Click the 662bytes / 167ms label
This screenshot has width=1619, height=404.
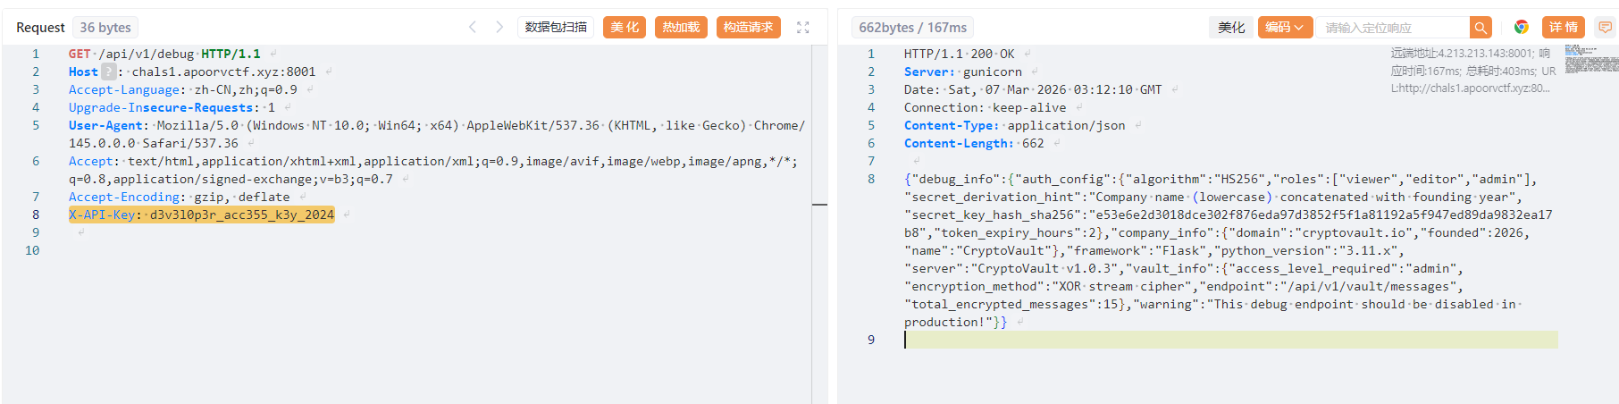tap(912, 28)
